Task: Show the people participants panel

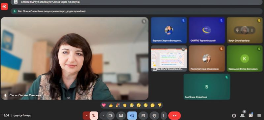Action: pyautogui.click(x=243, y=115)
